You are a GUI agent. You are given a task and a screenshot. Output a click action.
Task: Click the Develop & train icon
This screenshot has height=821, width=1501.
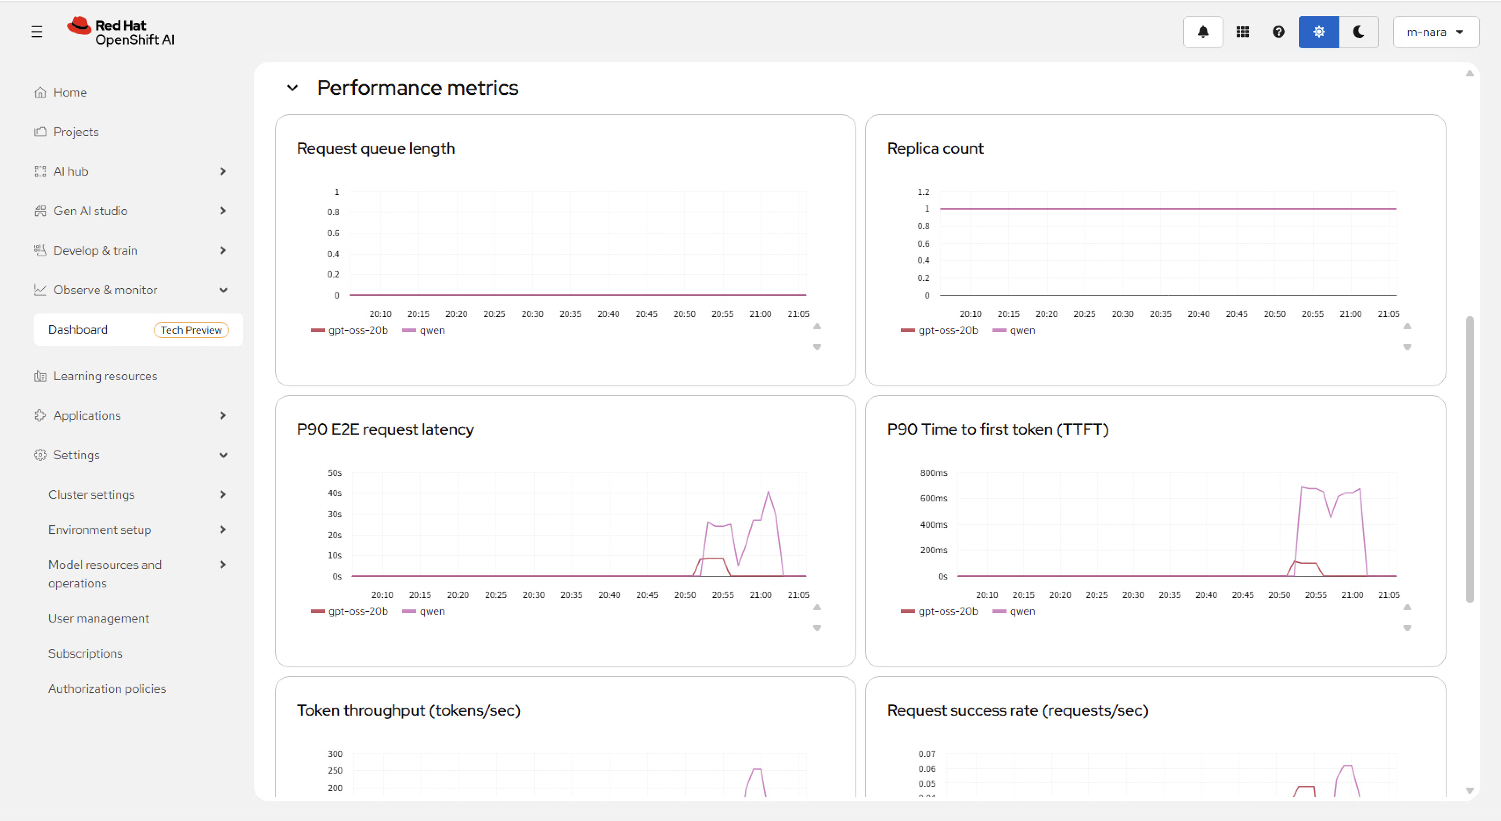(40, 251)
